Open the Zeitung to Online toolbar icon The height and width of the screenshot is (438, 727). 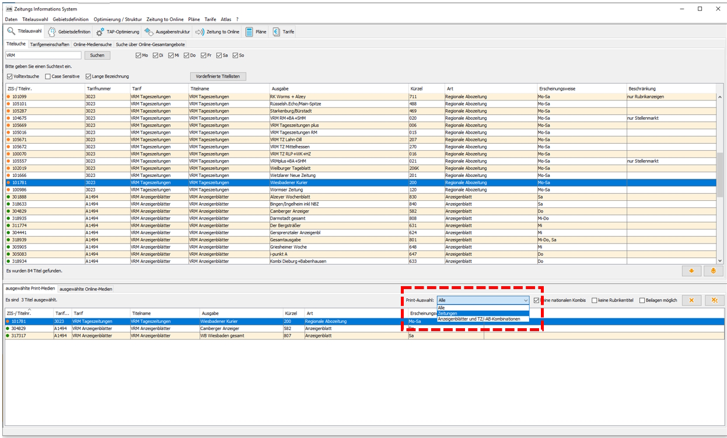(x=200, y=32)
